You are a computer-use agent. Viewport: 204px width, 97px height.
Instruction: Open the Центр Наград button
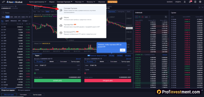pyautogui.click(x=112, y=2)
